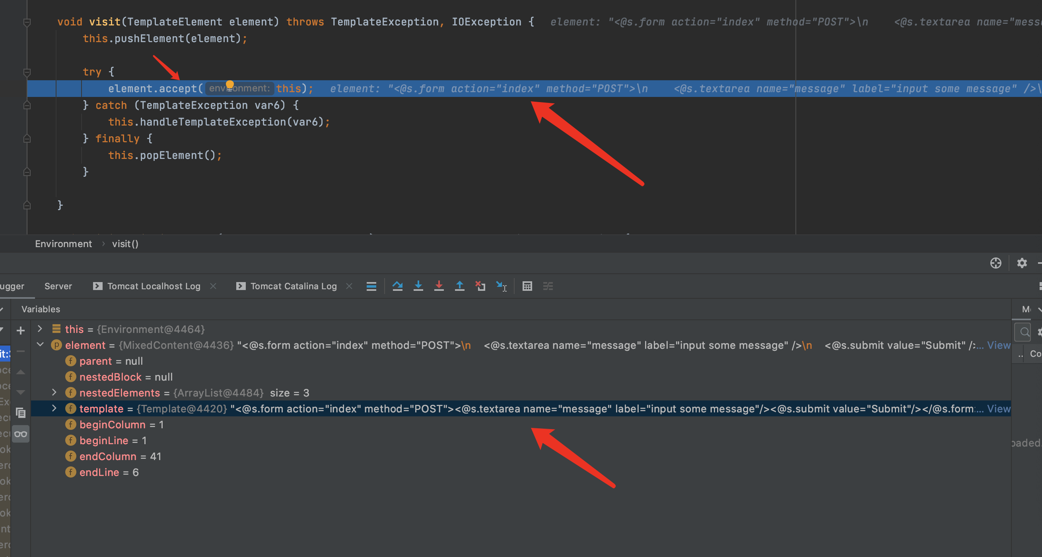
Task: Collapse the 'element' MixedContent variable
Action: pos(40,345)
